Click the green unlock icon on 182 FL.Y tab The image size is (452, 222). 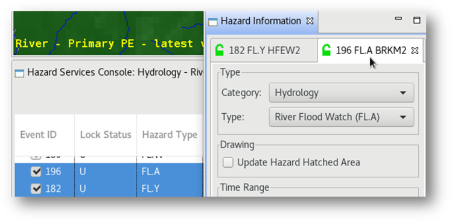pyautogui.click(x=220, y=51)
